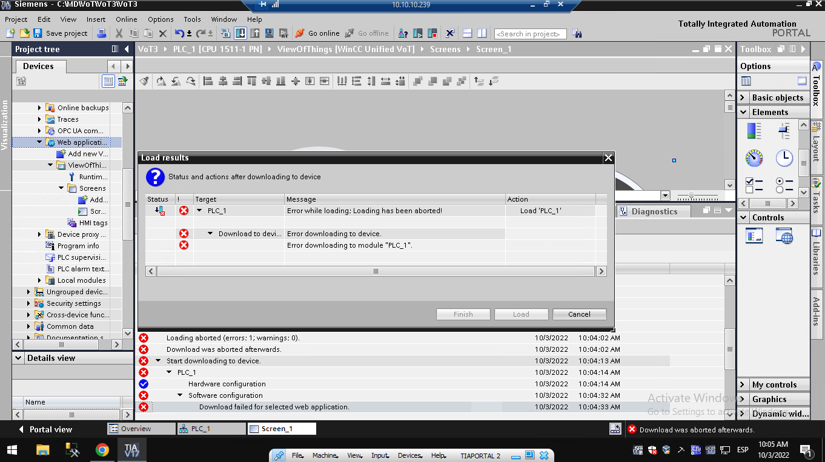
Task: Expand Local modules tree node
Action: click(39, 280)
